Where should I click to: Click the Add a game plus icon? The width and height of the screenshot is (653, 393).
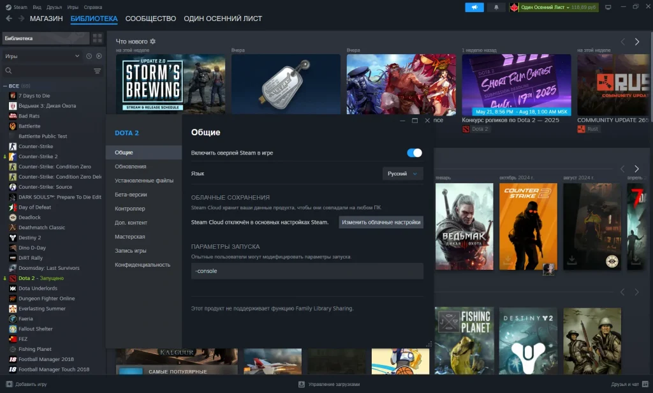point(9,384)
